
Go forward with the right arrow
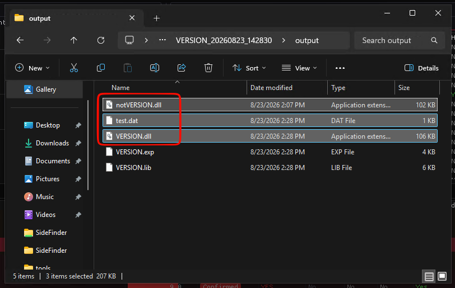tap(47, 40)
